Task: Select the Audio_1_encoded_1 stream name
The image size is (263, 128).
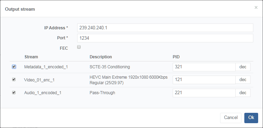Action: tap(43, 93)
